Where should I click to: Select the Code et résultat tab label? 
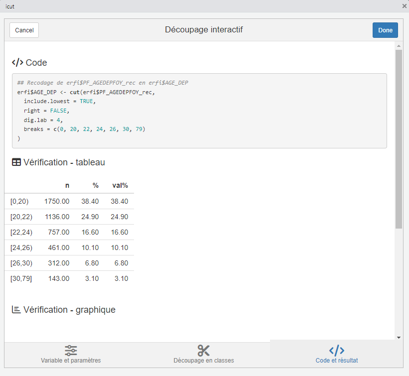[337, 361]
